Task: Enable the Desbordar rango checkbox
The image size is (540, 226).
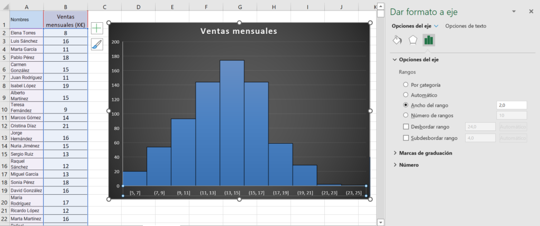Action: click(406, 127)
